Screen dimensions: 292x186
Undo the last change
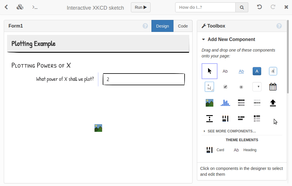coord(259,7)
